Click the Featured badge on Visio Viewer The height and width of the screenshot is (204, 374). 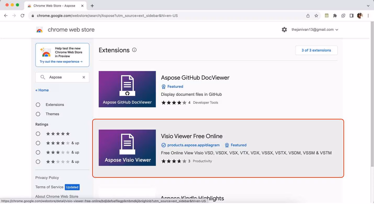(x=236, y=145)
